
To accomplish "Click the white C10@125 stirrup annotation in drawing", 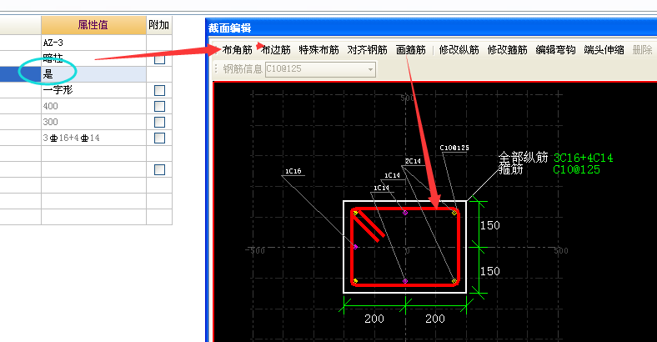I will click(454, 148).
